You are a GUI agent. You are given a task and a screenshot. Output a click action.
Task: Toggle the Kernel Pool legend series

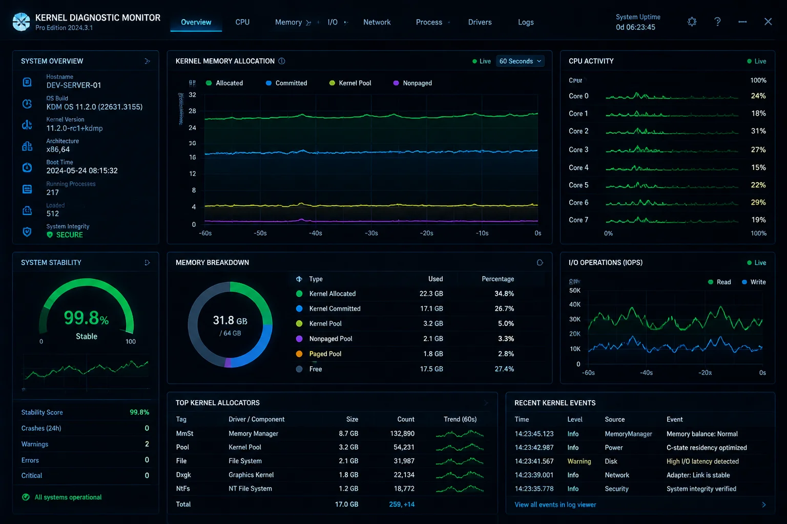click(350, 83)
